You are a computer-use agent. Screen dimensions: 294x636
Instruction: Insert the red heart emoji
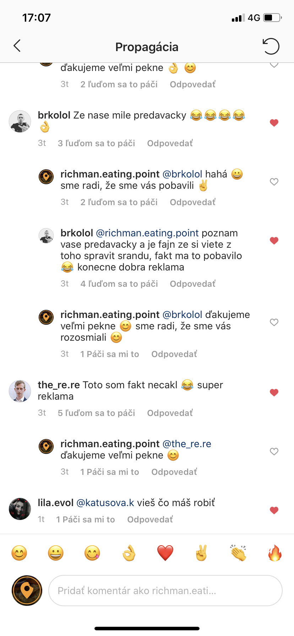tap(165, 553)
